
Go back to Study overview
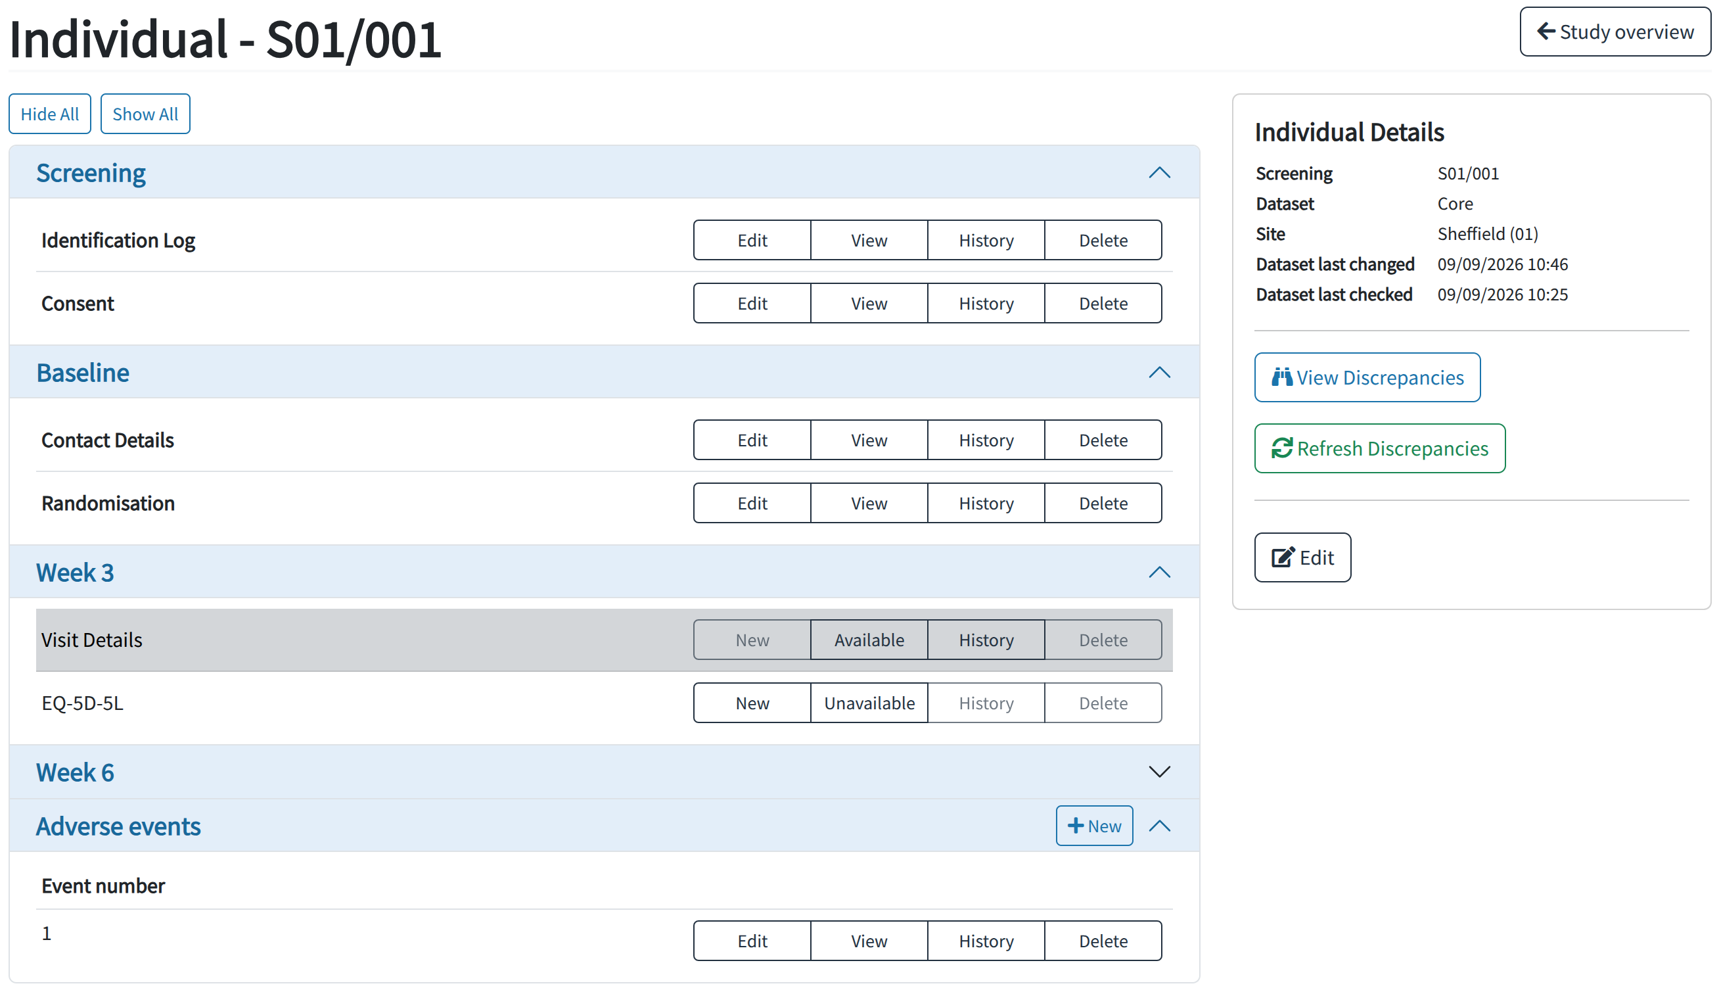coord(1615,32)
